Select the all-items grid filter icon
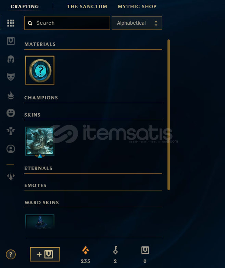 point(11,23)
